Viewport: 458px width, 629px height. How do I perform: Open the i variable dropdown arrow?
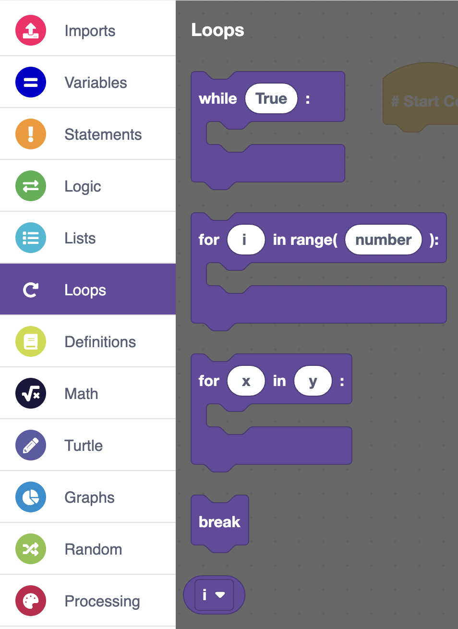coord(220,595)
